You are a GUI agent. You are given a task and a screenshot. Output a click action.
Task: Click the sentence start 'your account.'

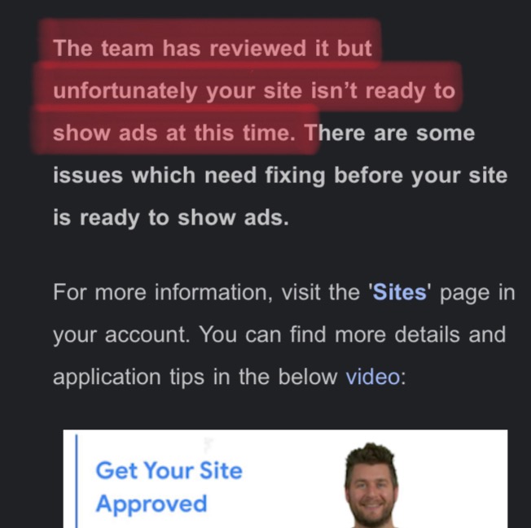pyautogui.click(x=121, y=335)
